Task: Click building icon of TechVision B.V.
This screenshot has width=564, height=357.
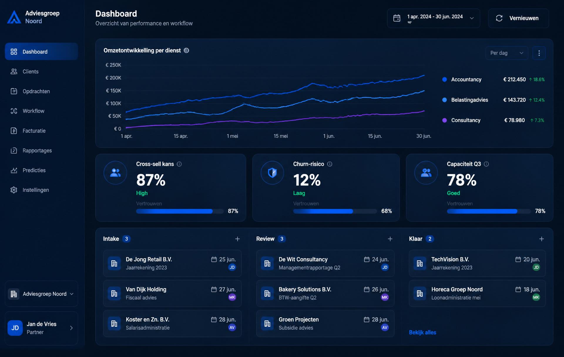Action: (x=420, y=263)
